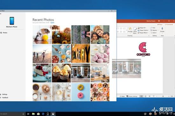175x116 pixels.
Task: Launch Microsoft Store from the taskbar
Action: click(x=38, y=114)
